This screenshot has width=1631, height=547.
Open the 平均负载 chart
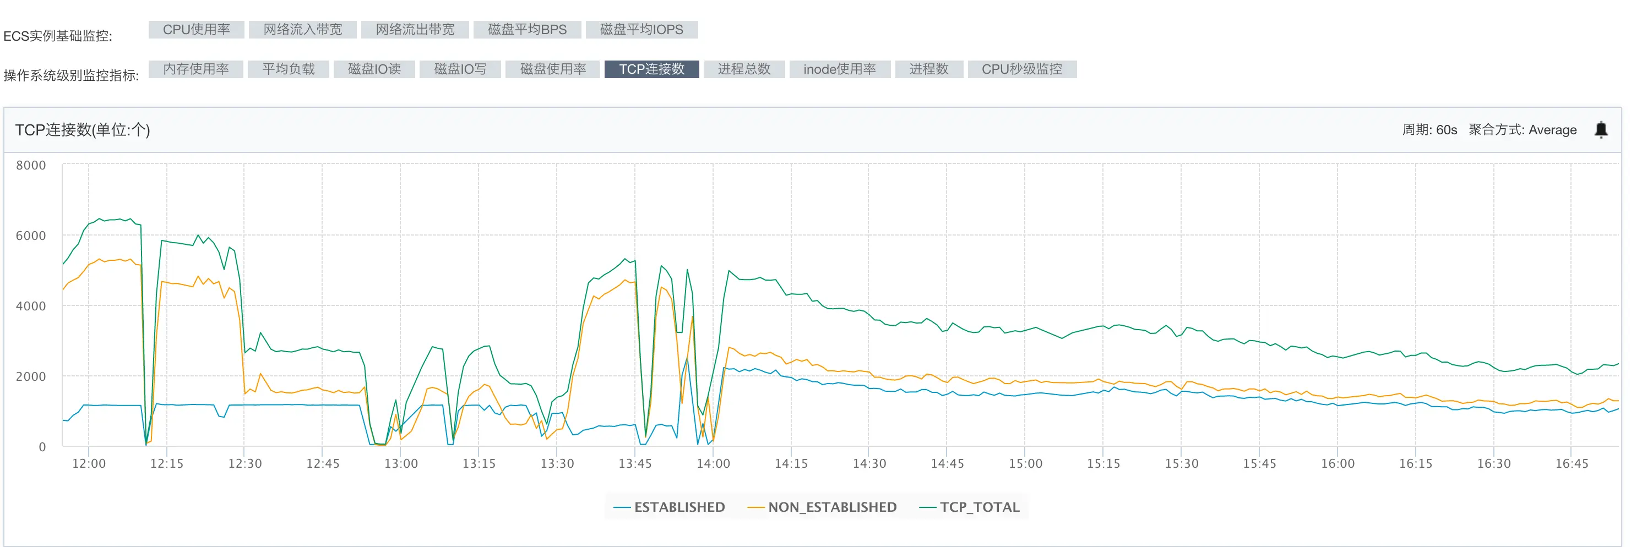tap(288, 69)
